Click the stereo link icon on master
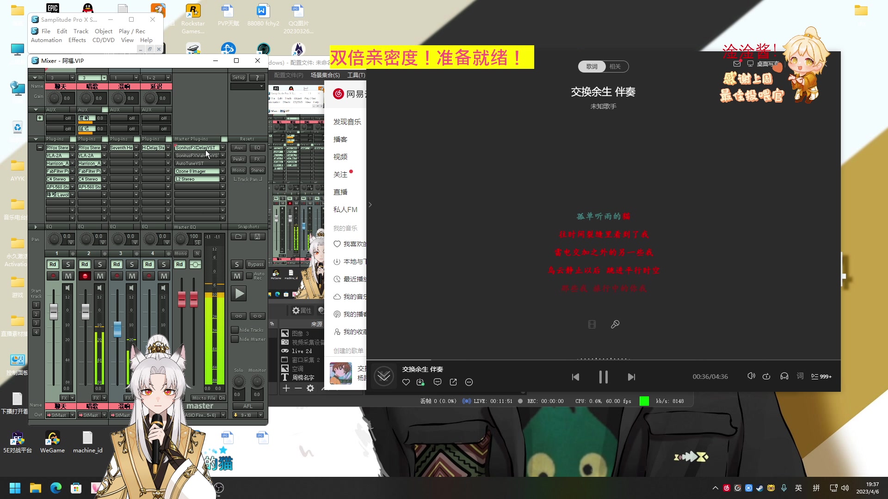Viewport: 888px width, 499px height. [x=196, y=264]
